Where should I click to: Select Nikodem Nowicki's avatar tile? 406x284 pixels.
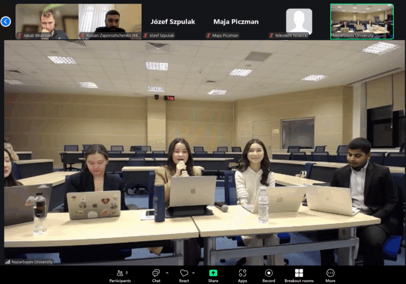[x=299, y=21]
